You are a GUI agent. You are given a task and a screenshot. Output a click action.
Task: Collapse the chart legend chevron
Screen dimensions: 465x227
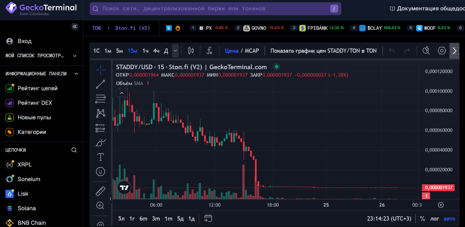pyautogui.click(x=122, y=93)
